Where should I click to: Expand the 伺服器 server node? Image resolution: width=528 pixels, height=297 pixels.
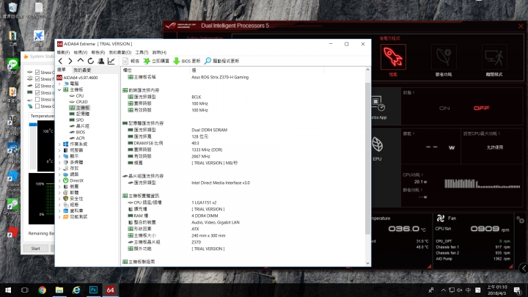[x=59, y=150]
